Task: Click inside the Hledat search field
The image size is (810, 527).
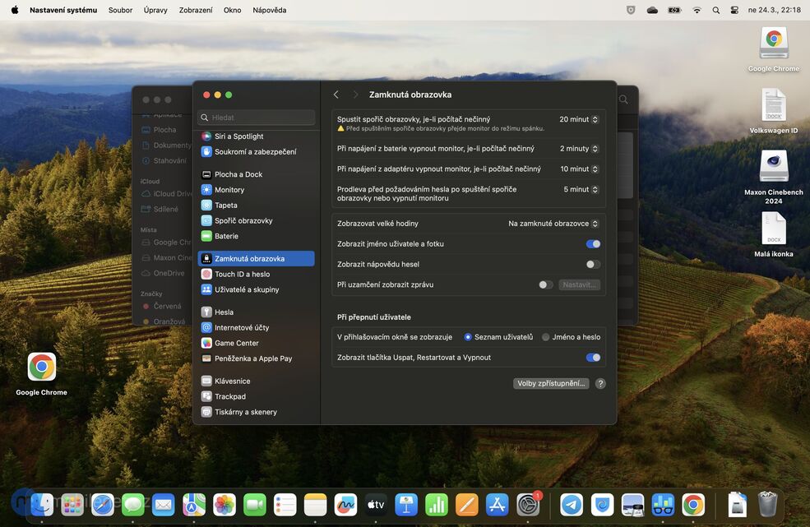Action: 257,117
